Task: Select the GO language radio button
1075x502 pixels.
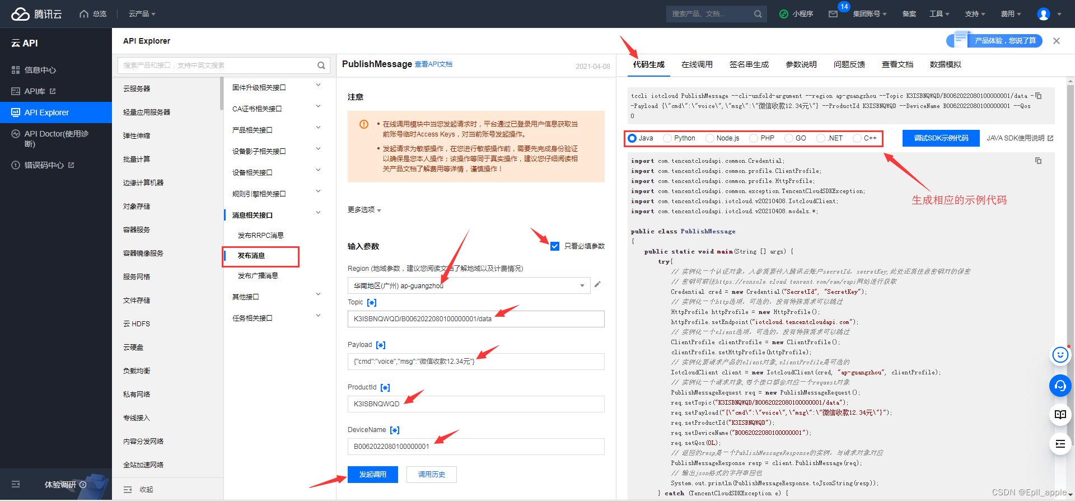Action: (x=789, y=138)
